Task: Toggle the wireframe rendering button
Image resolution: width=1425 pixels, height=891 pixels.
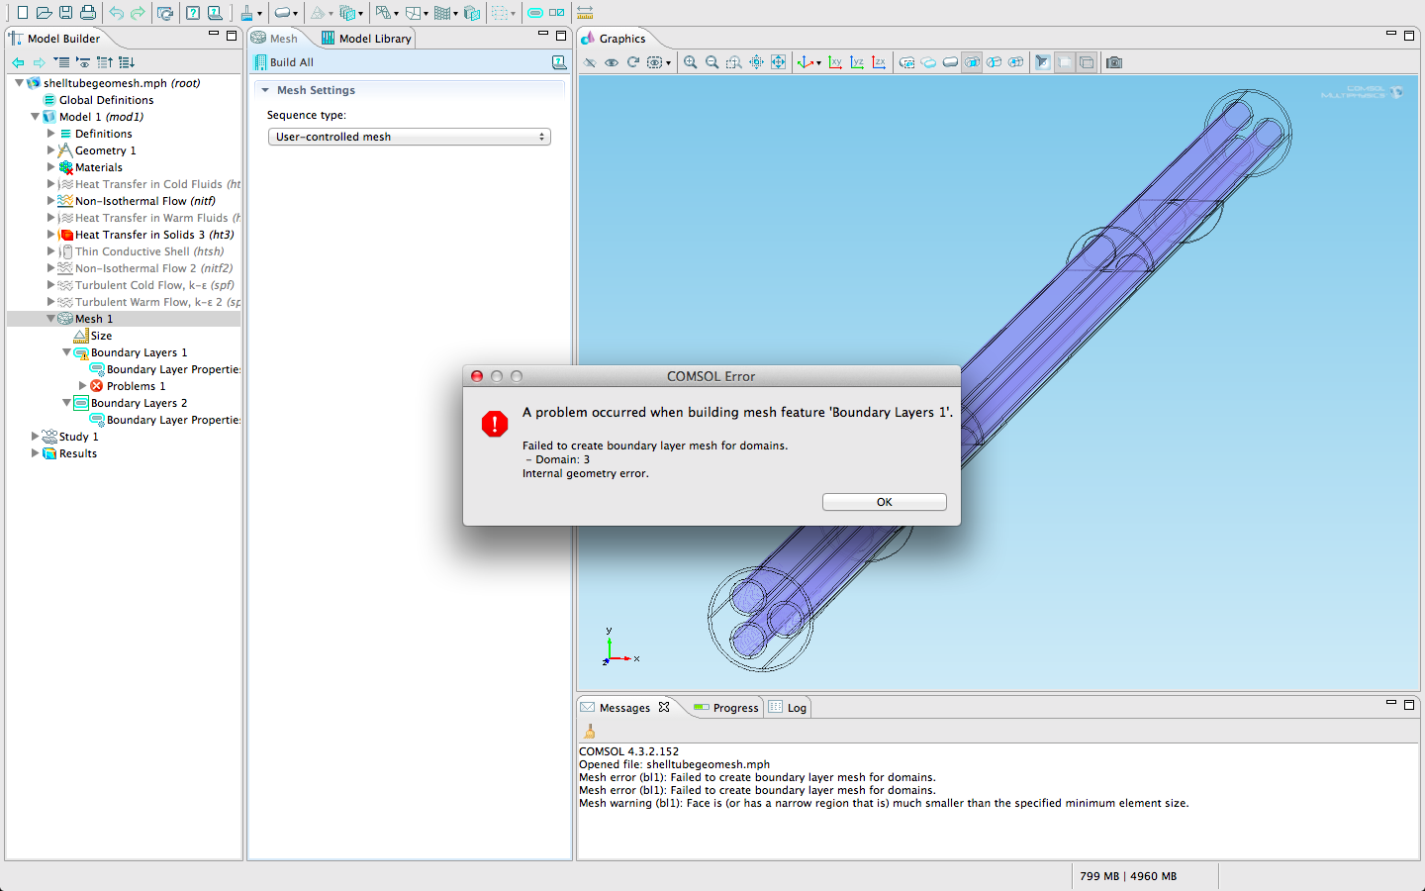Action: click(1087, 62)
